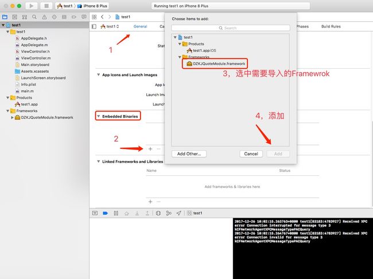Collapse test1 project root in navigator
The width and height of the screenshot is (373, 279).
3,25
